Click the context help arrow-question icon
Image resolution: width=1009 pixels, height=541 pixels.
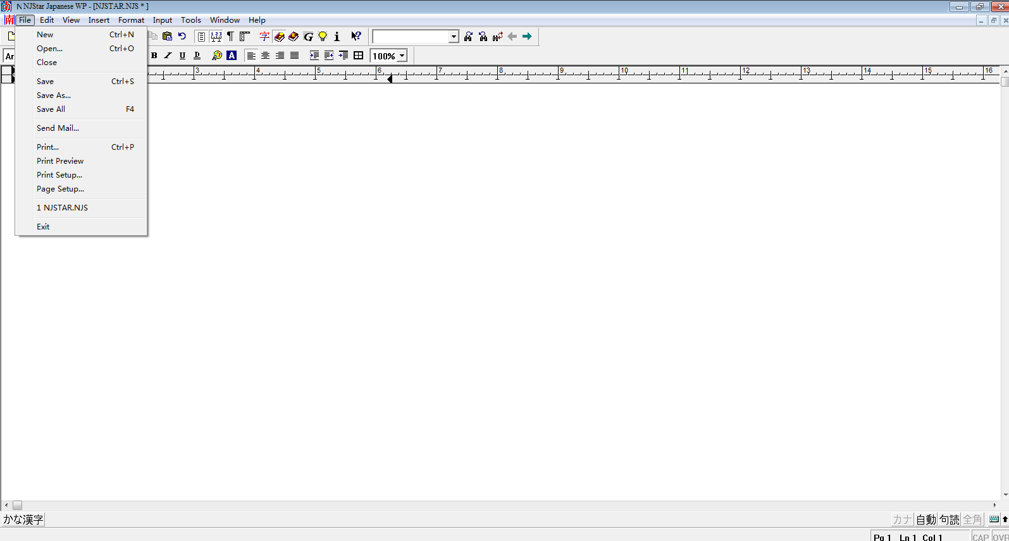click(356, 37)
